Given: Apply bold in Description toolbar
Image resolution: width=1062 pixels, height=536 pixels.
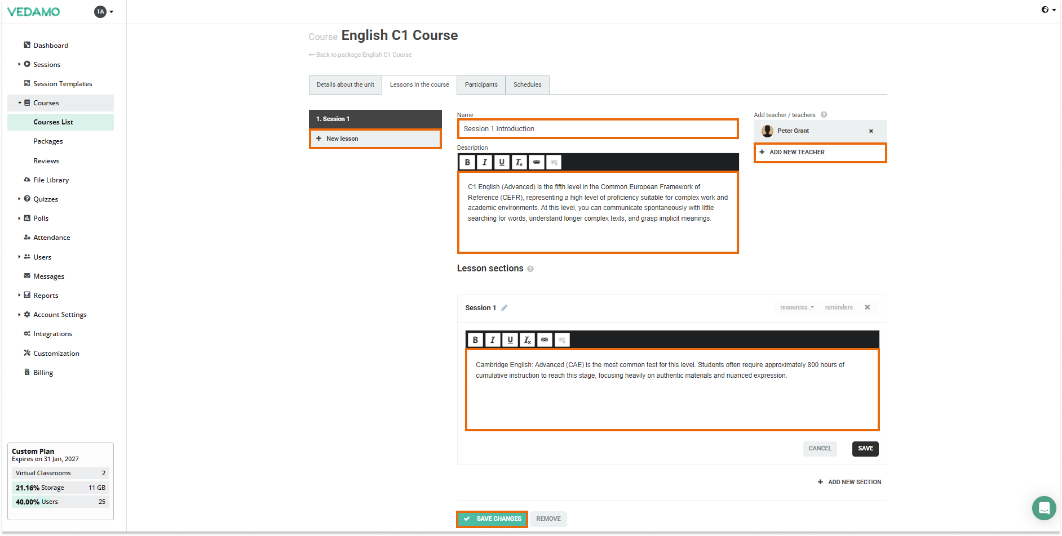Looking at the screenshot, I should pyautogui.click(x=467, y=162).
